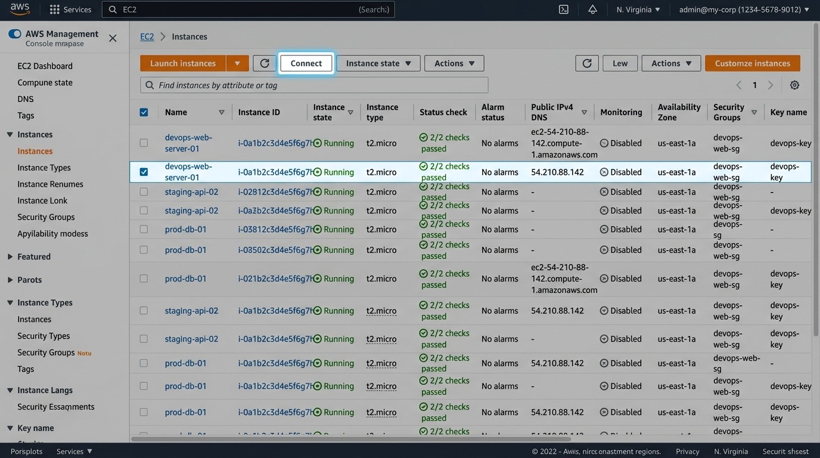Check the row for instance i-03502c3d4e5f6g7
This screenshot has width=820, height=458.
click(144, 250)
